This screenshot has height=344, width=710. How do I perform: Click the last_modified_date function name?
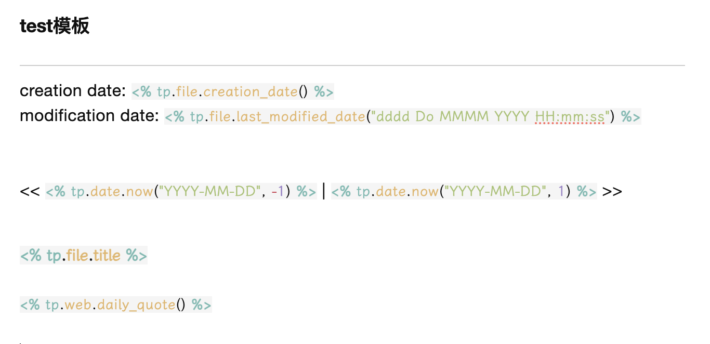coord(301,116)
